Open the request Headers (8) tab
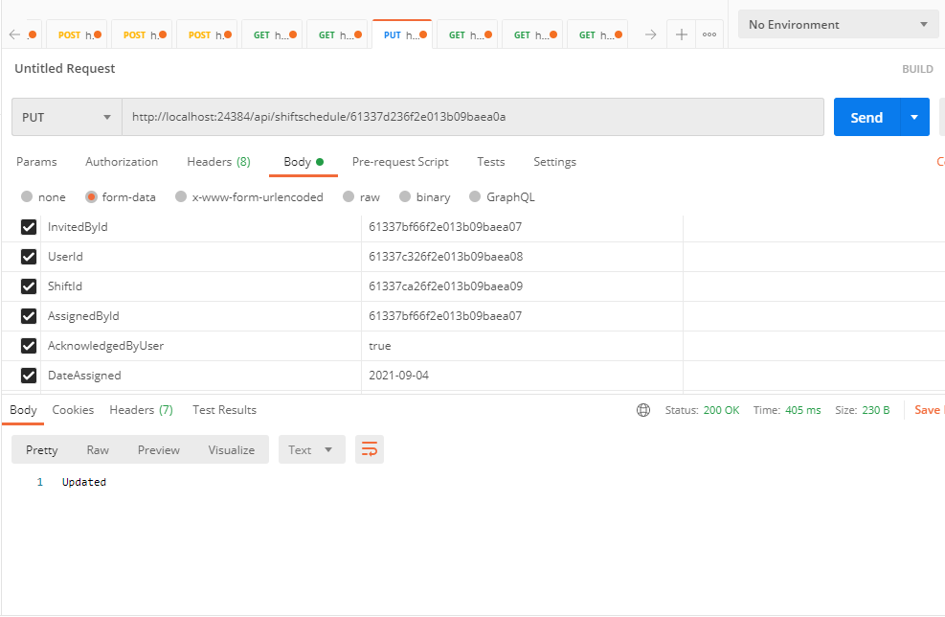945x617 pixels. (x=218, y=162)
